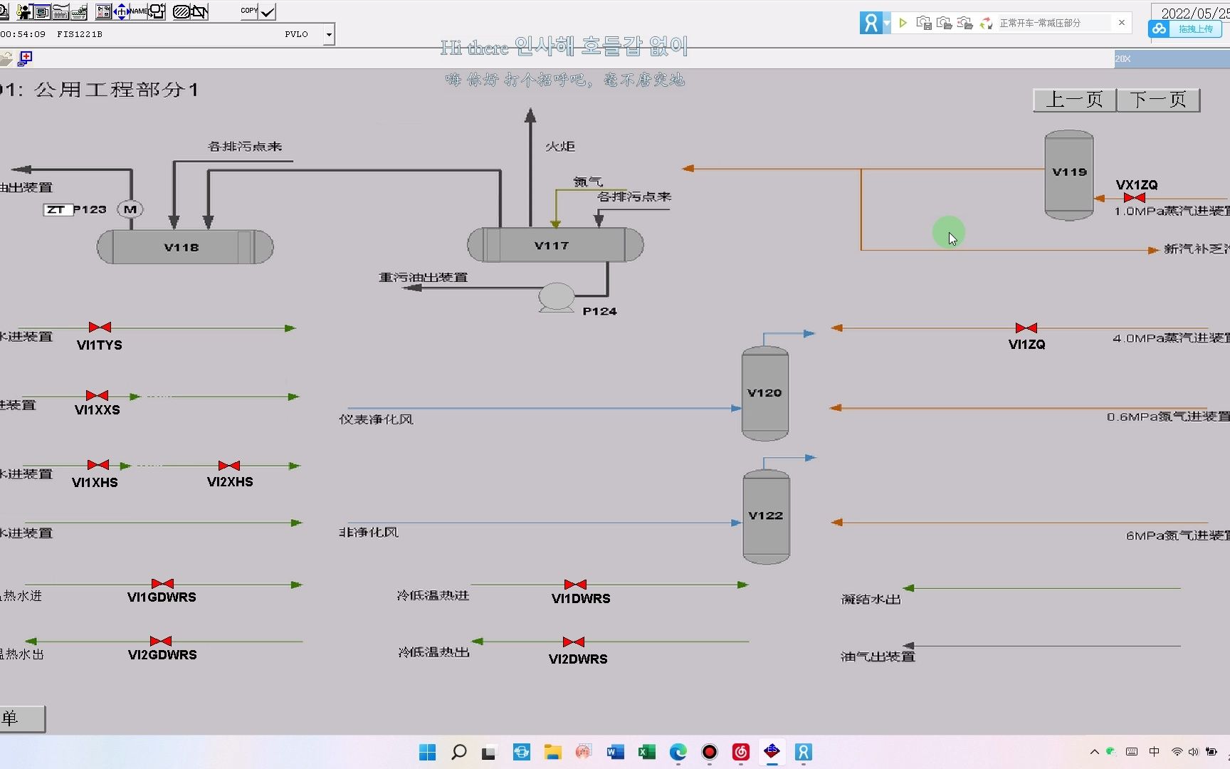
Task: Click the VI2XHS valve
Action: [229, 465]
